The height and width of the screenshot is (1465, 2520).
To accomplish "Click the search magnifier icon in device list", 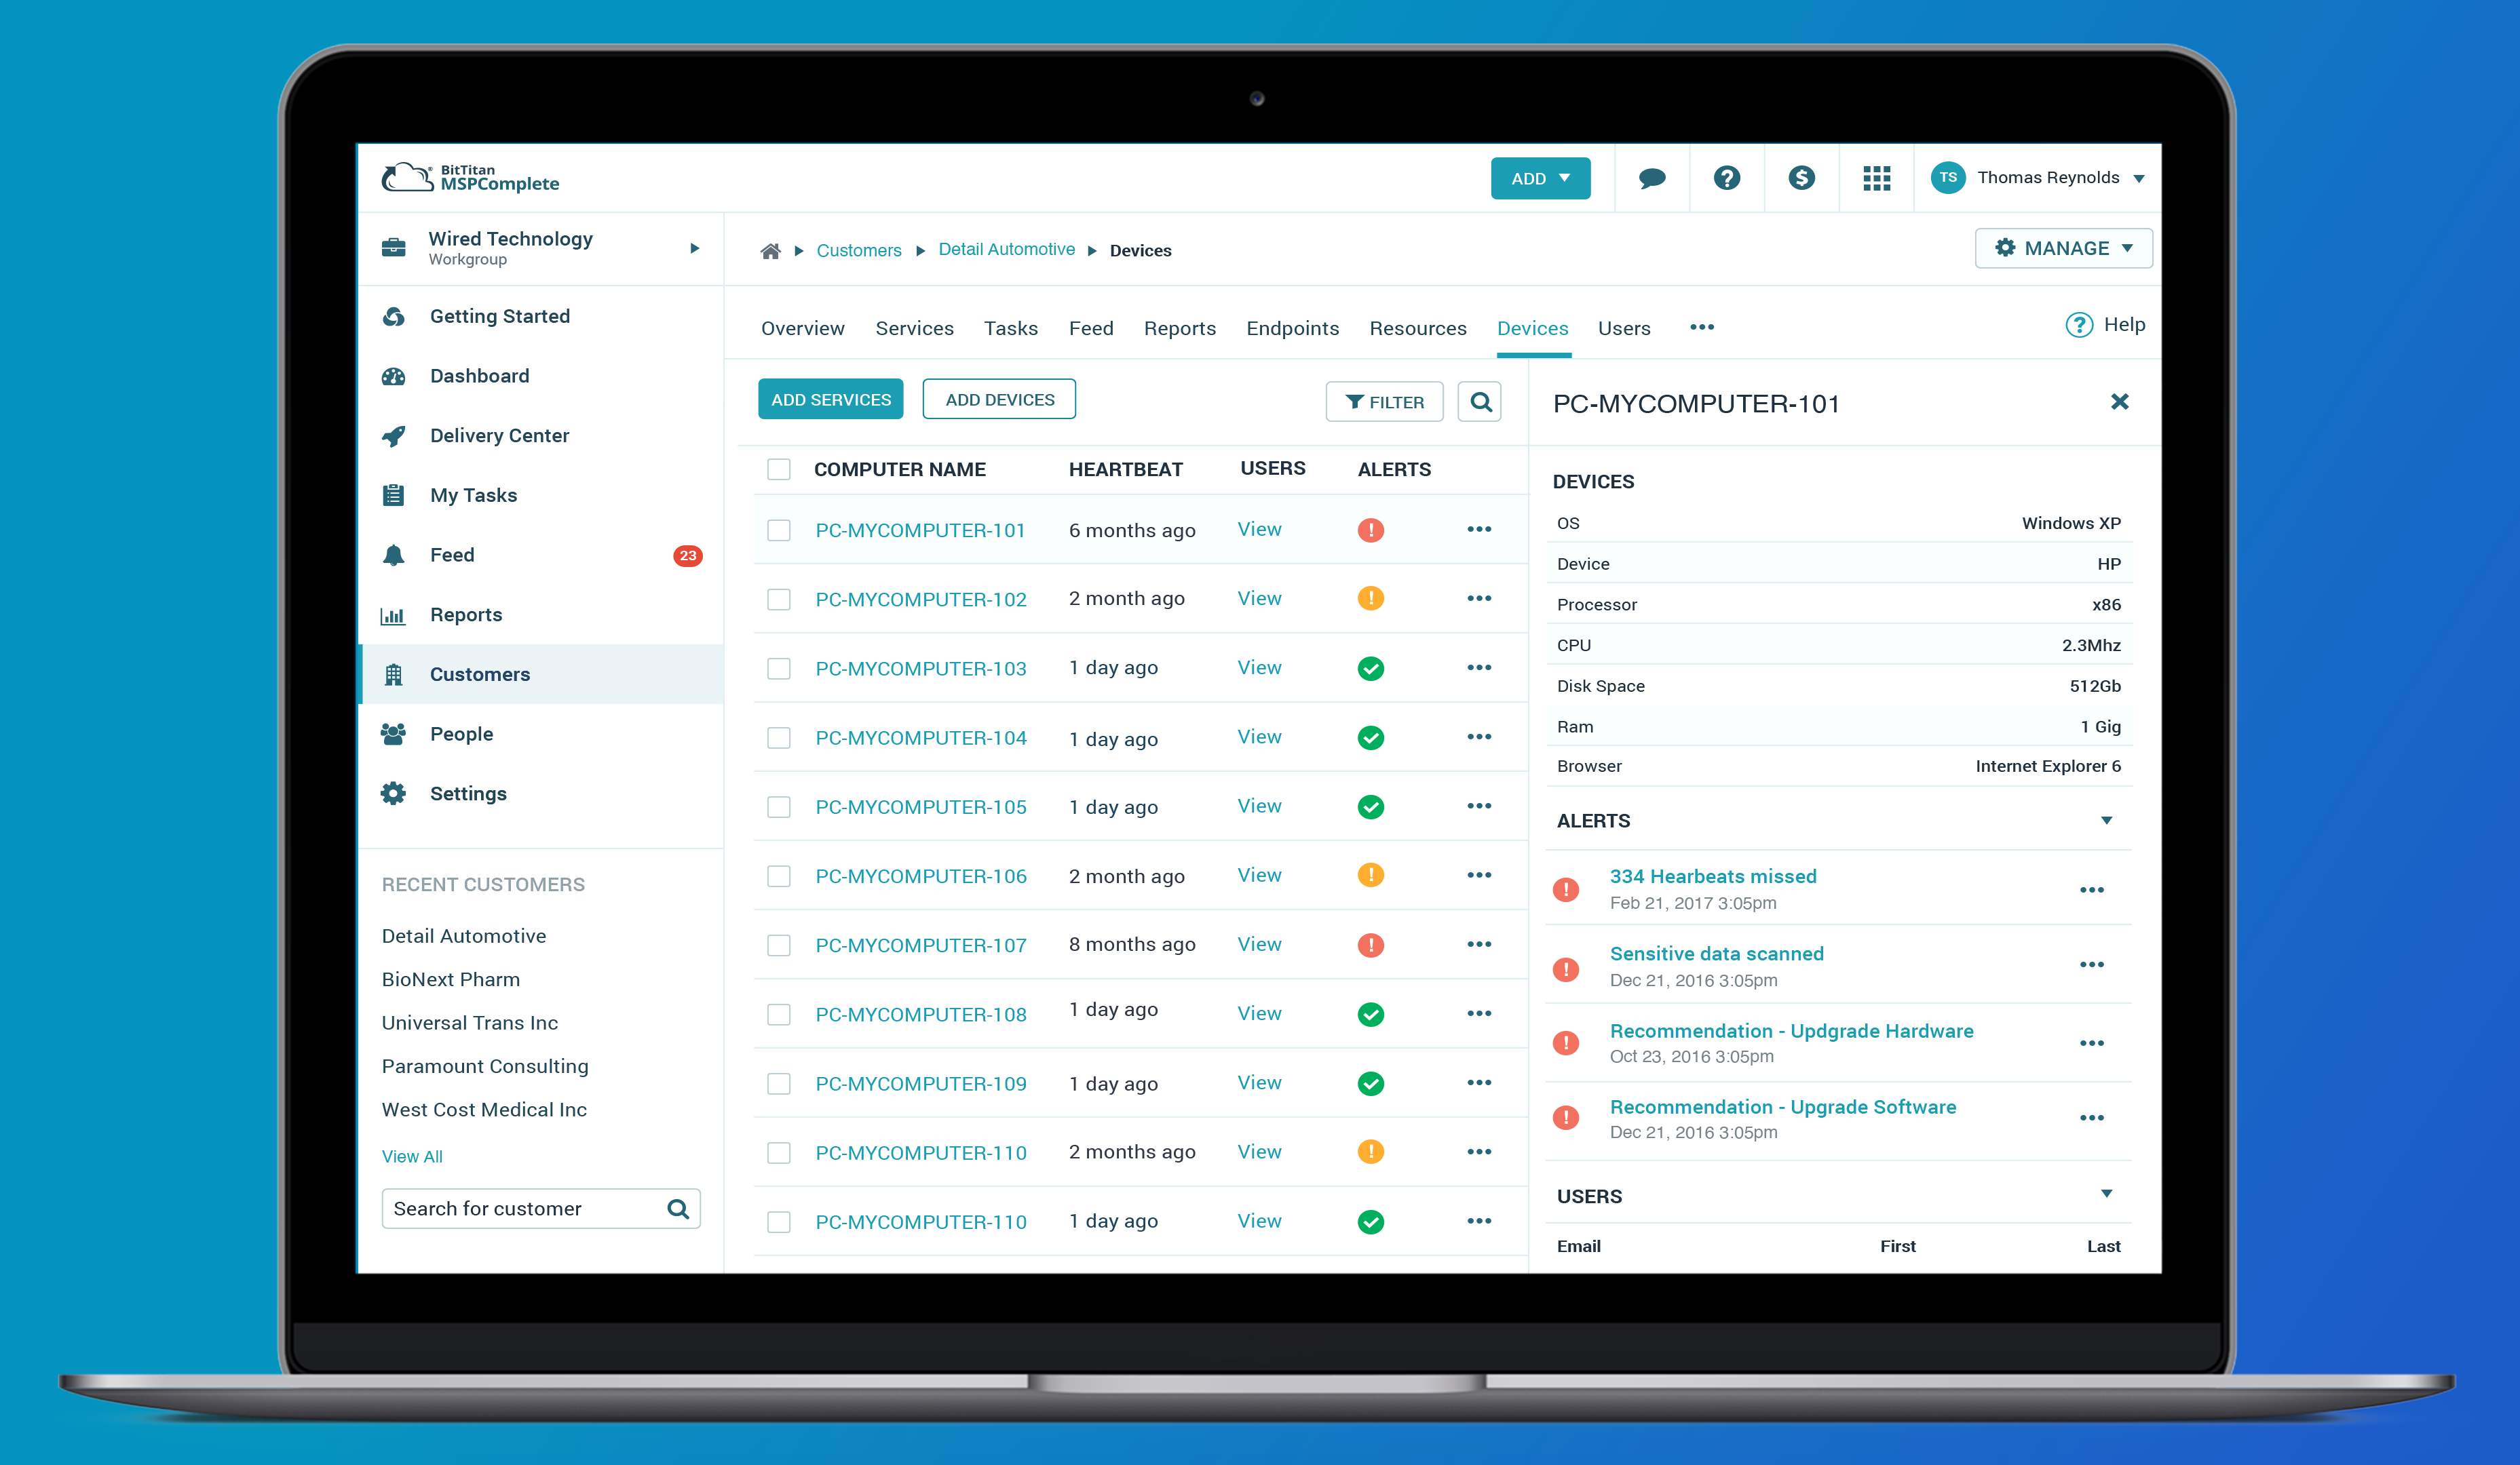I will tap(1479, 401).
